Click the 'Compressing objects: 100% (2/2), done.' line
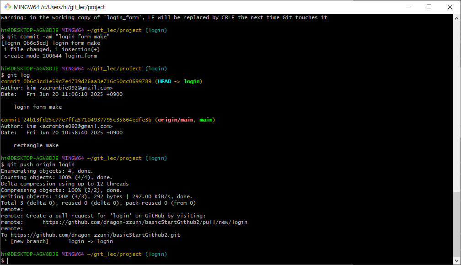The image size is (461, 265). 61,190
